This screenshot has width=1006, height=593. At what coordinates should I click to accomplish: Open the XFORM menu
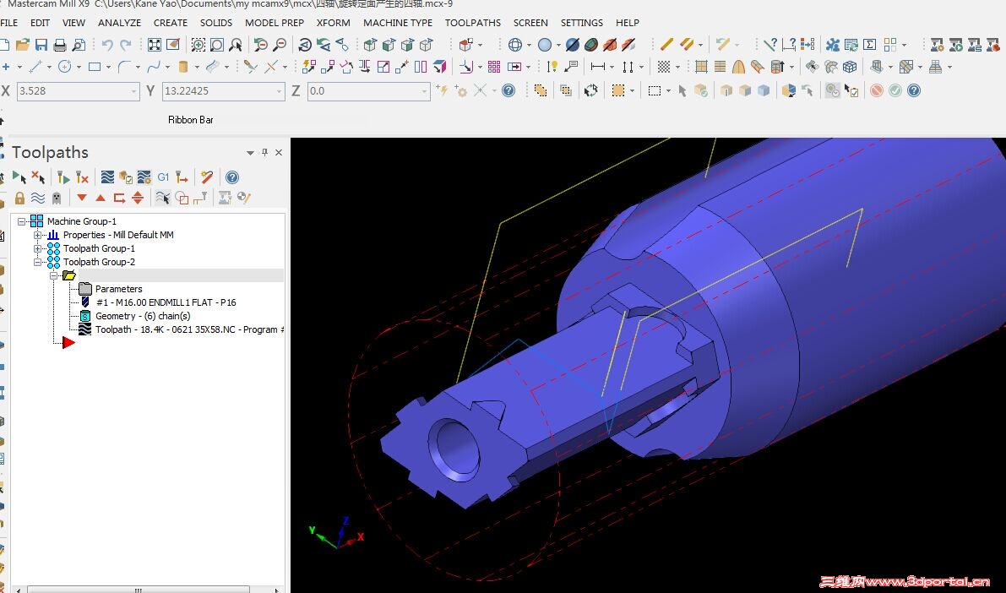coord(333,23)
